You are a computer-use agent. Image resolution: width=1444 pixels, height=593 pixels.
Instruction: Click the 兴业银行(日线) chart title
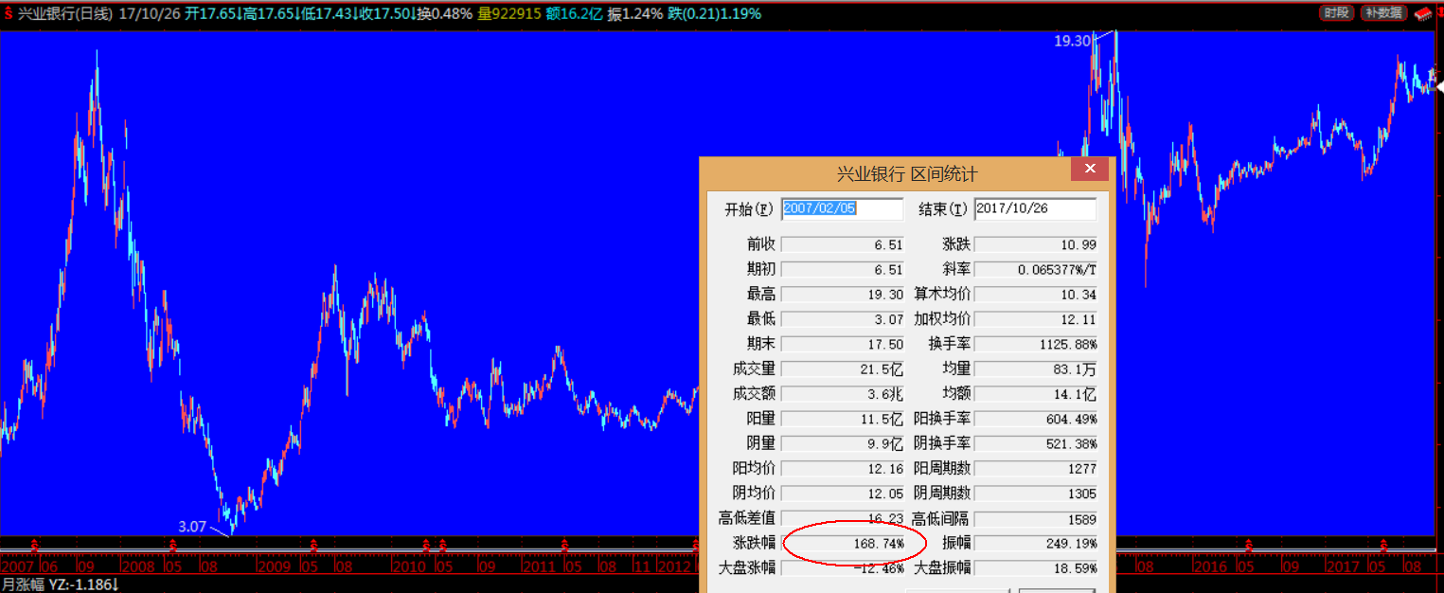66,14
